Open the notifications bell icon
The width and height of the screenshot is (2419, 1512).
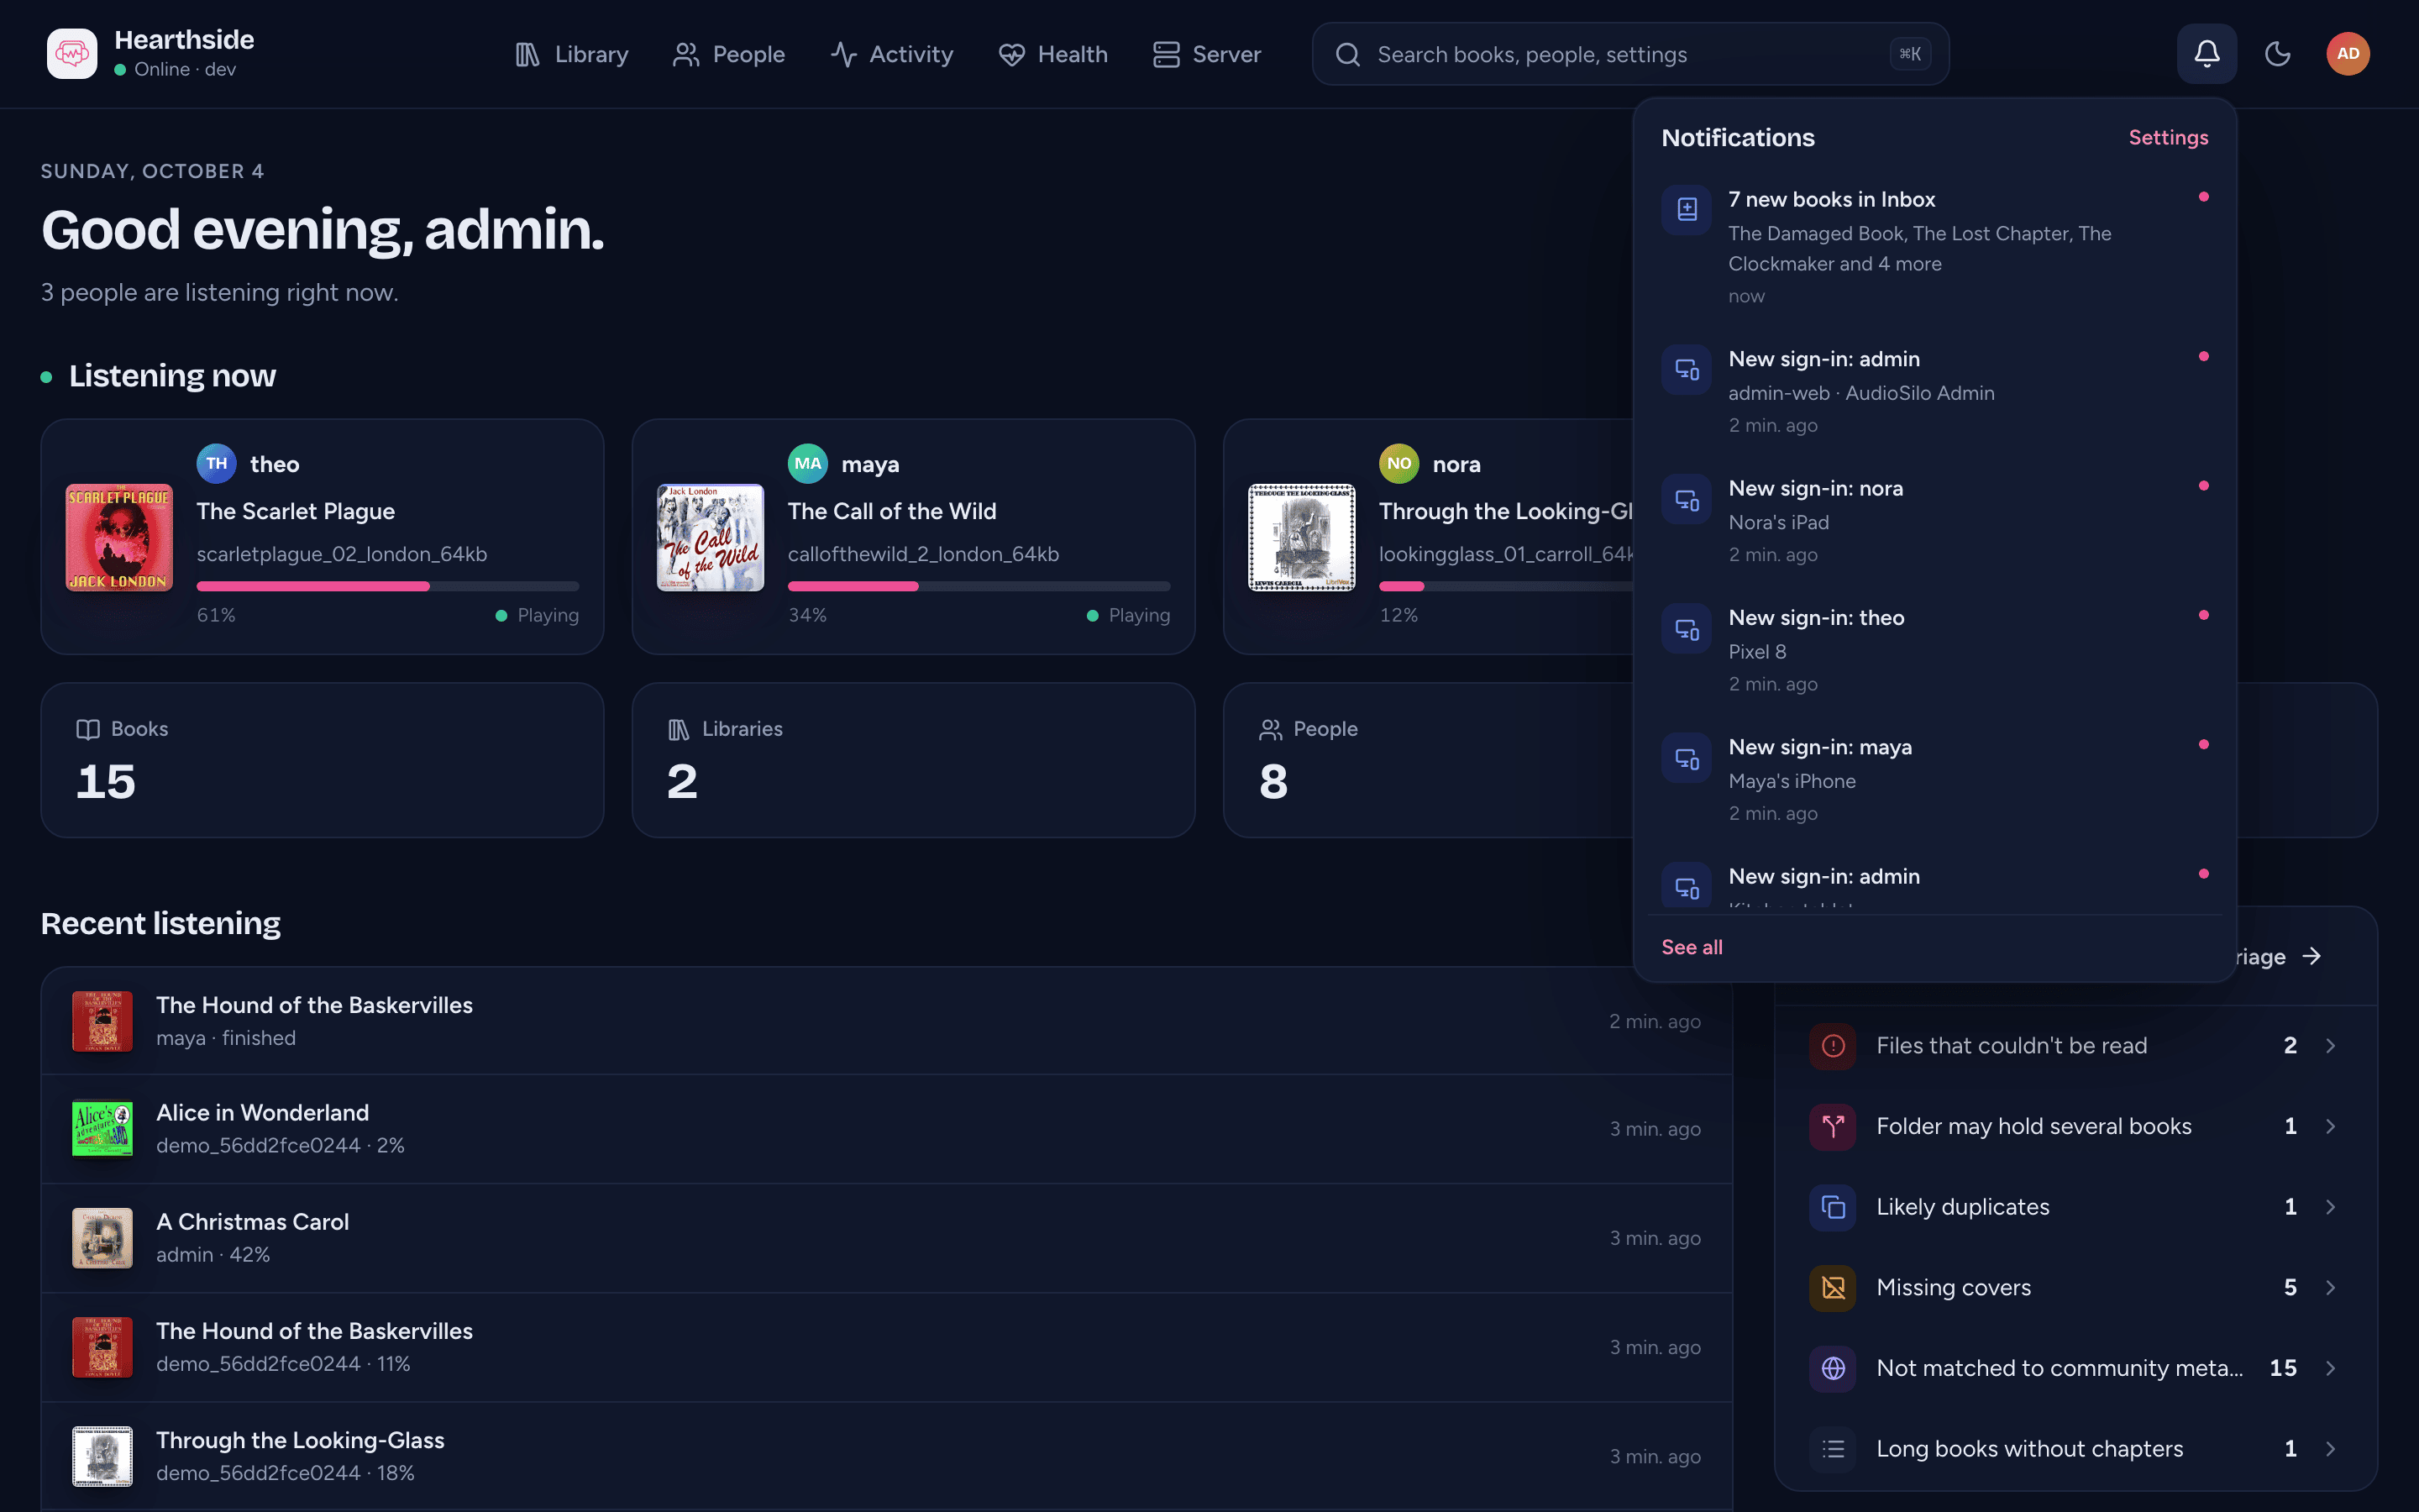2206,54
